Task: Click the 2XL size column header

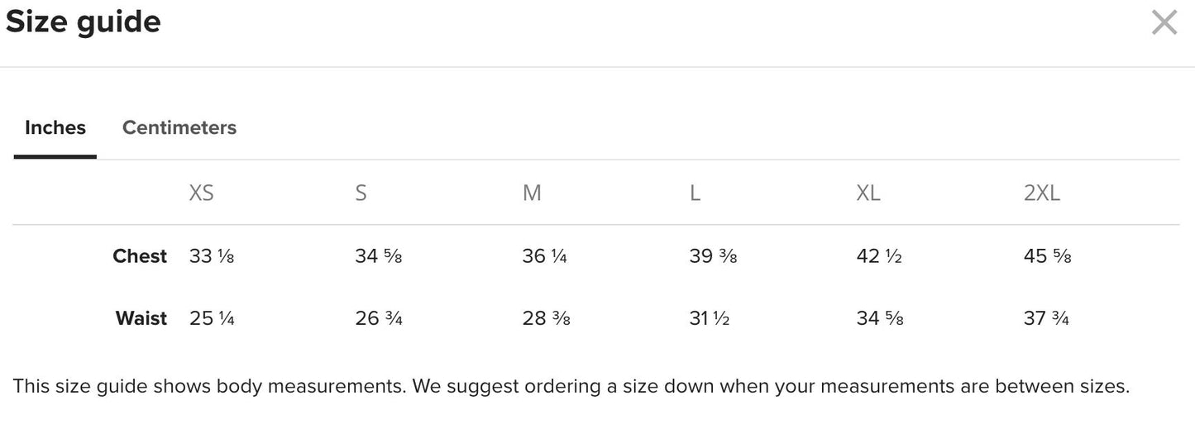Action: [x=1041, y=193]
